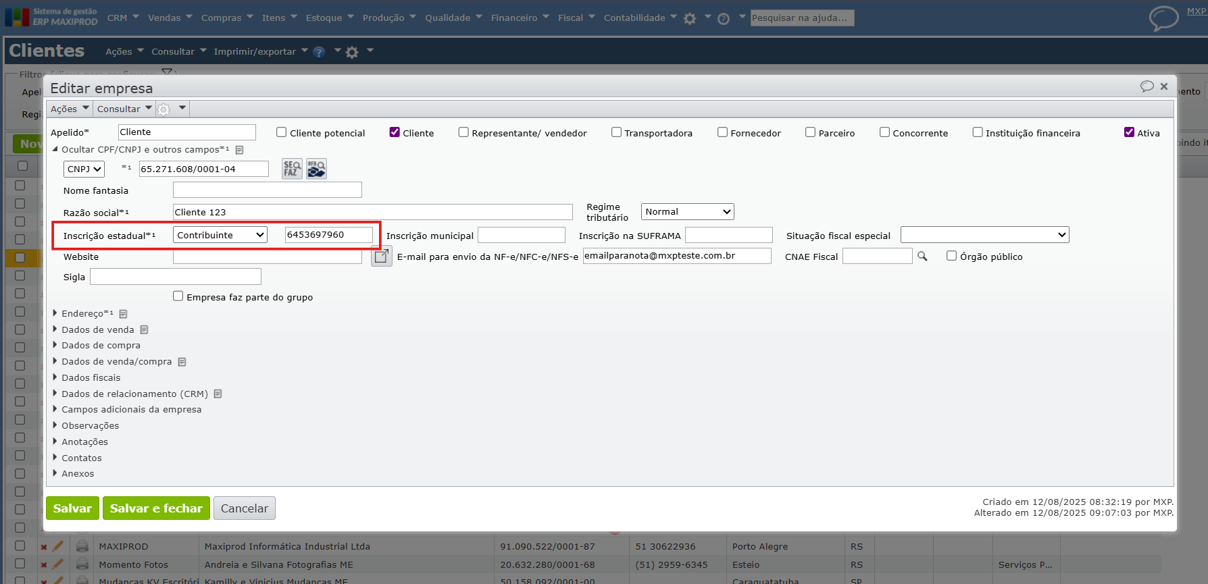Open the Regime tributário Normal dropdown
Screen dimensions: 1208x584
click(x=687, y=212)
